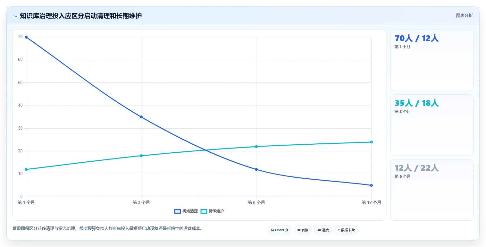Open the 35人 / 18人 data card
The width and height of the screenshot is (486, 247).
(432, 125)
